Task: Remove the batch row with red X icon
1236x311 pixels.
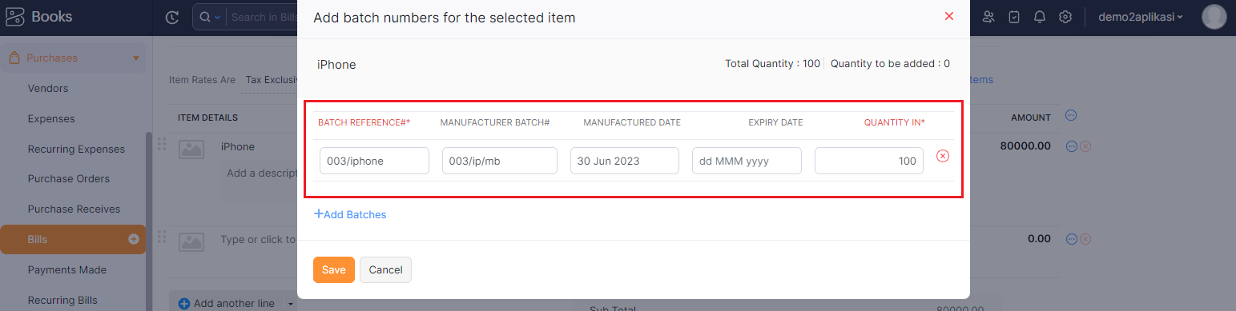Action: click(943, 156)
